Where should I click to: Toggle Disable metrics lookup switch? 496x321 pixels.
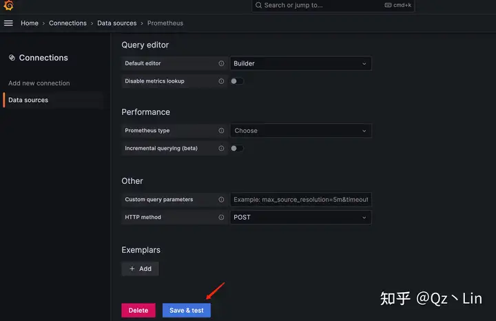237,81
